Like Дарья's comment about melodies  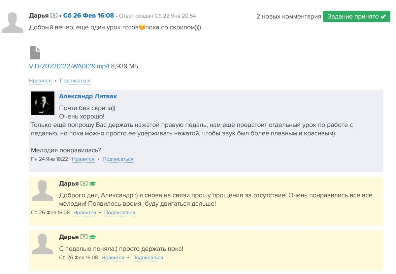tap(84, 213)
